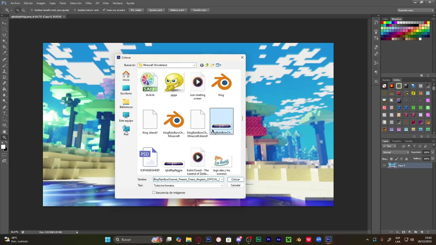Create new folder in Colocar dialog
This screenshot has width=436, height=245.
click(x=212, y=65)
